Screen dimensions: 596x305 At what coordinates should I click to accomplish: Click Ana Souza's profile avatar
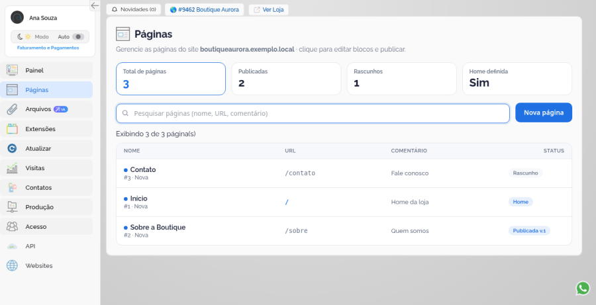pyautogui.click(x=17, y=17)
